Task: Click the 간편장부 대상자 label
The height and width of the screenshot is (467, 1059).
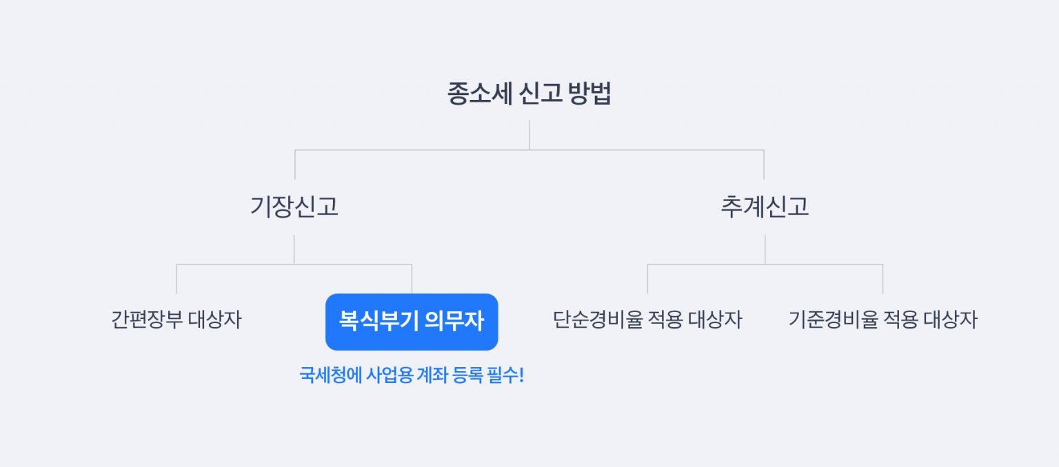Action: click(176, 320)
